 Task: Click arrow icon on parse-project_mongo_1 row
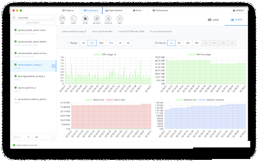(53, 66)
